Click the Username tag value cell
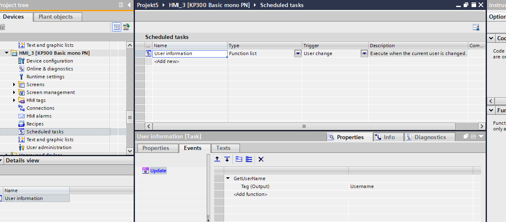The width and height of the screenshot is (506, 222). click(x=411, y=186)
